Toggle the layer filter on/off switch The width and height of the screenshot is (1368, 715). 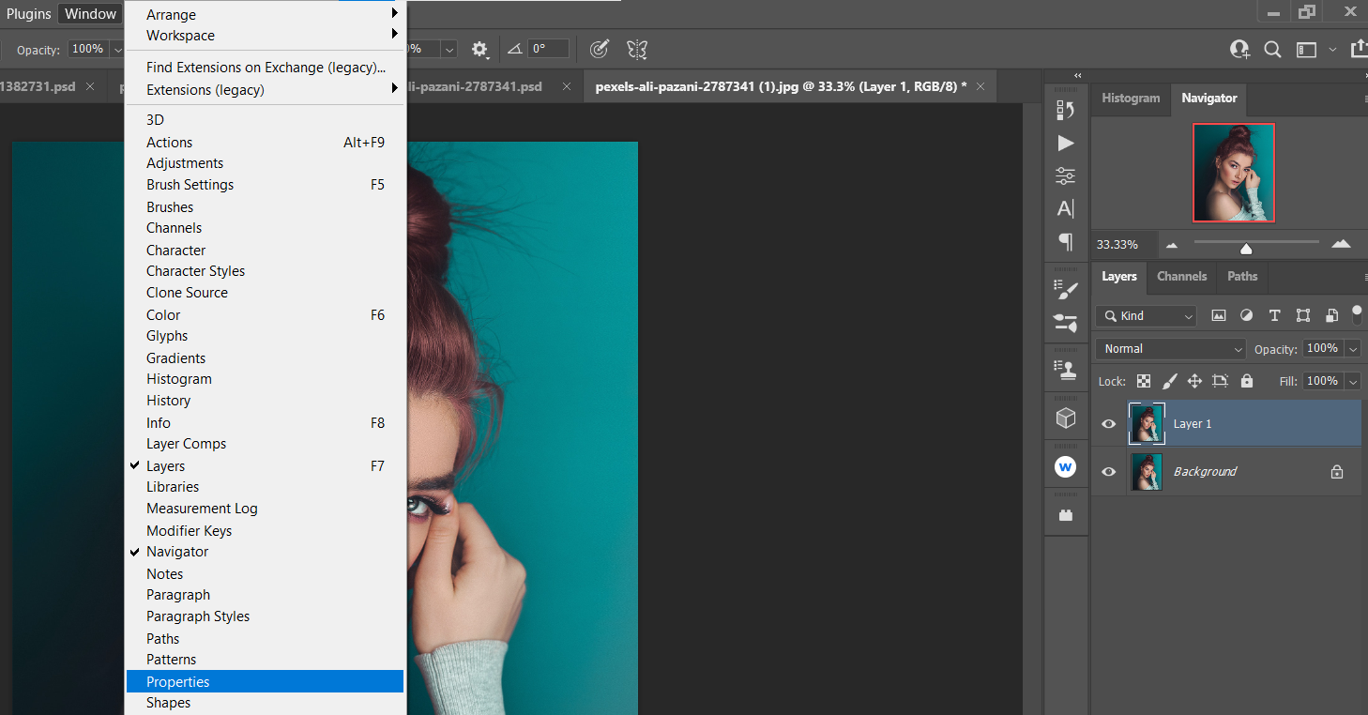tap(1357, 312)
